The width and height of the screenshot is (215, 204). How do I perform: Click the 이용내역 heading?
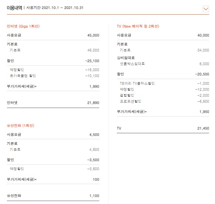(x=14, y=8)
